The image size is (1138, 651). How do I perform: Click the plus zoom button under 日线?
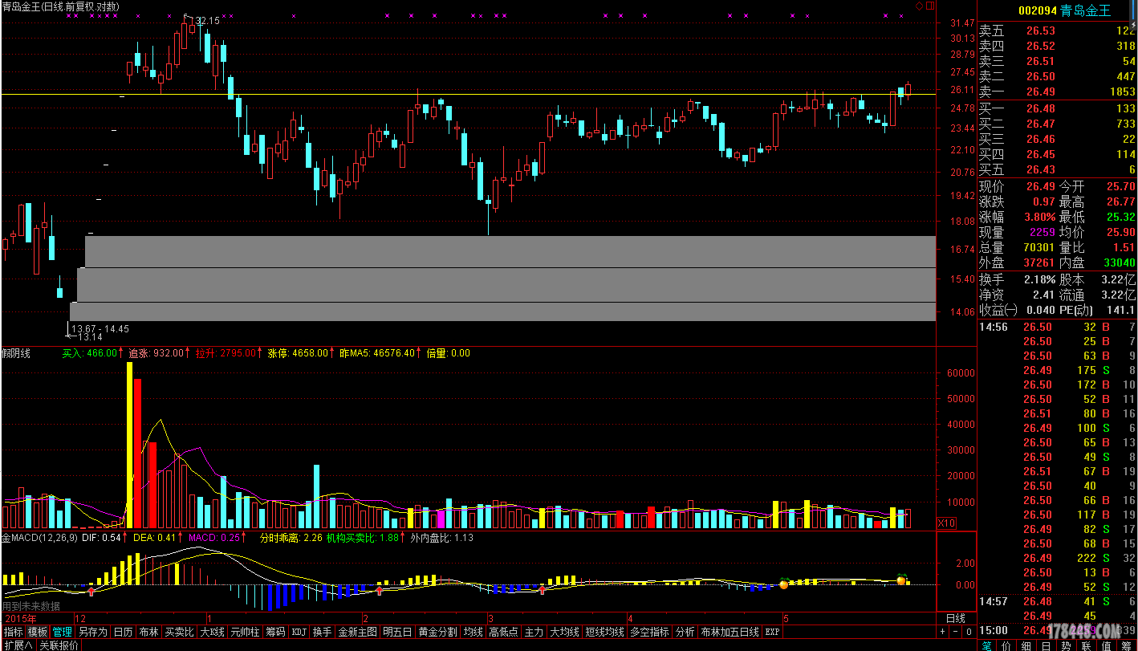943,632
